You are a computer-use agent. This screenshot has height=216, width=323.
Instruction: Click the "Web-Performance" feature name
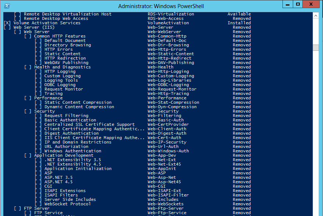click(x=167, y=98)
